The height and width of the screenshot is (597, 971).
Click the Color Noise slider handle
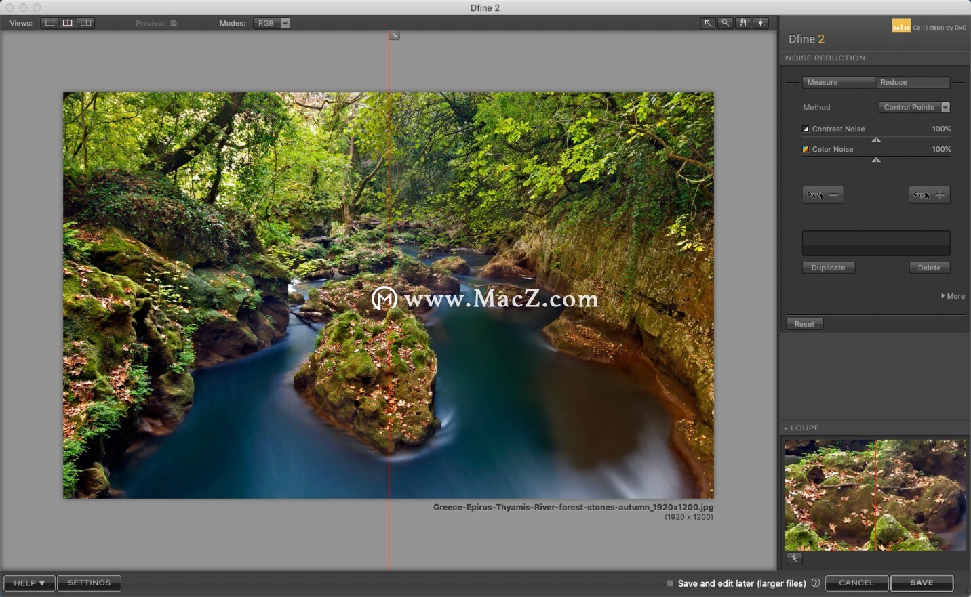click(876, 160)
